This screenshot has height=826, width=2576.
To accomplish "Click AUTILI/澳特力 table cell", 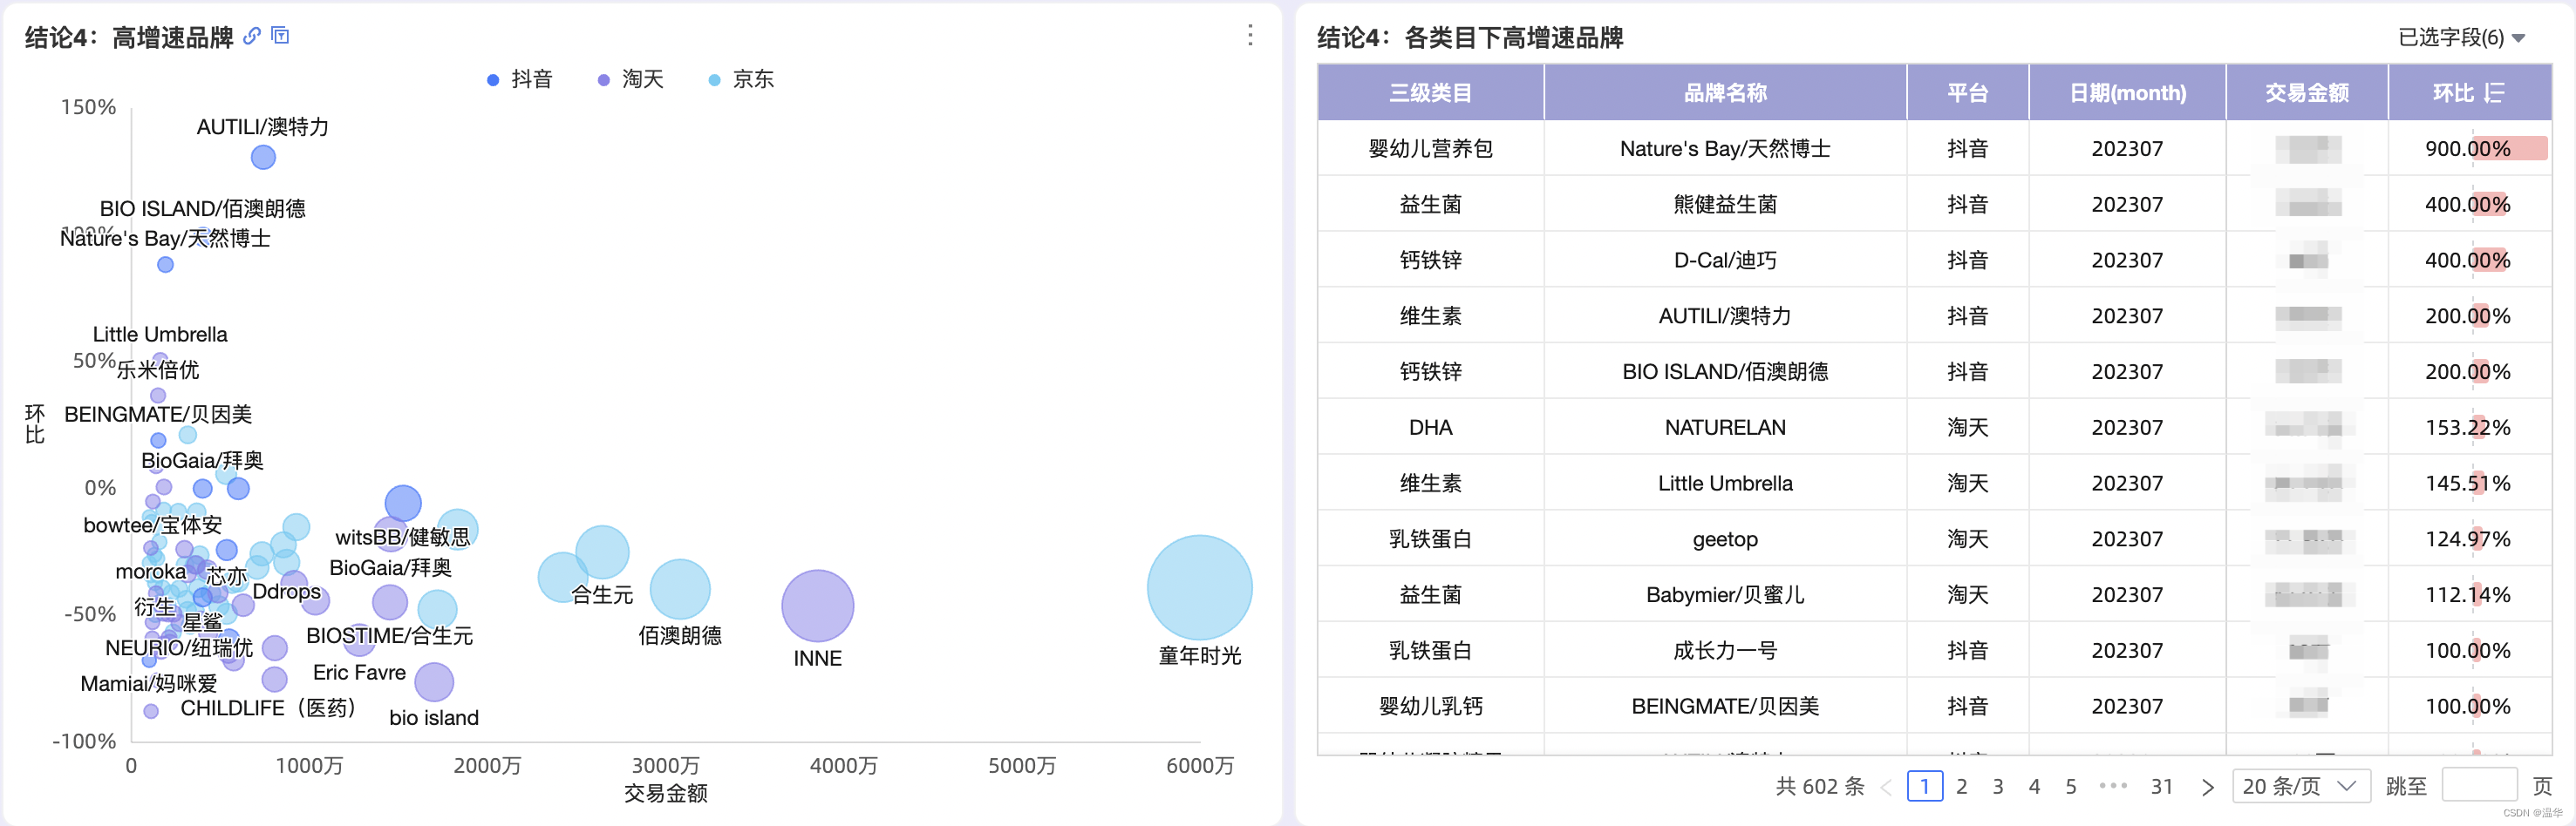I will click(1725, 315).
